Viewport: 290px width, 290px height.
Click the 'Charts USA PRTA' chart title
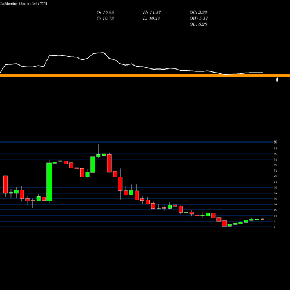point(33,3)
